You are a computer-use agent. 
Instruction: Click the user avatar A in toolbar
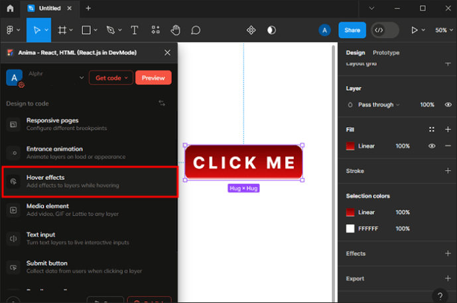click(324, 30)
